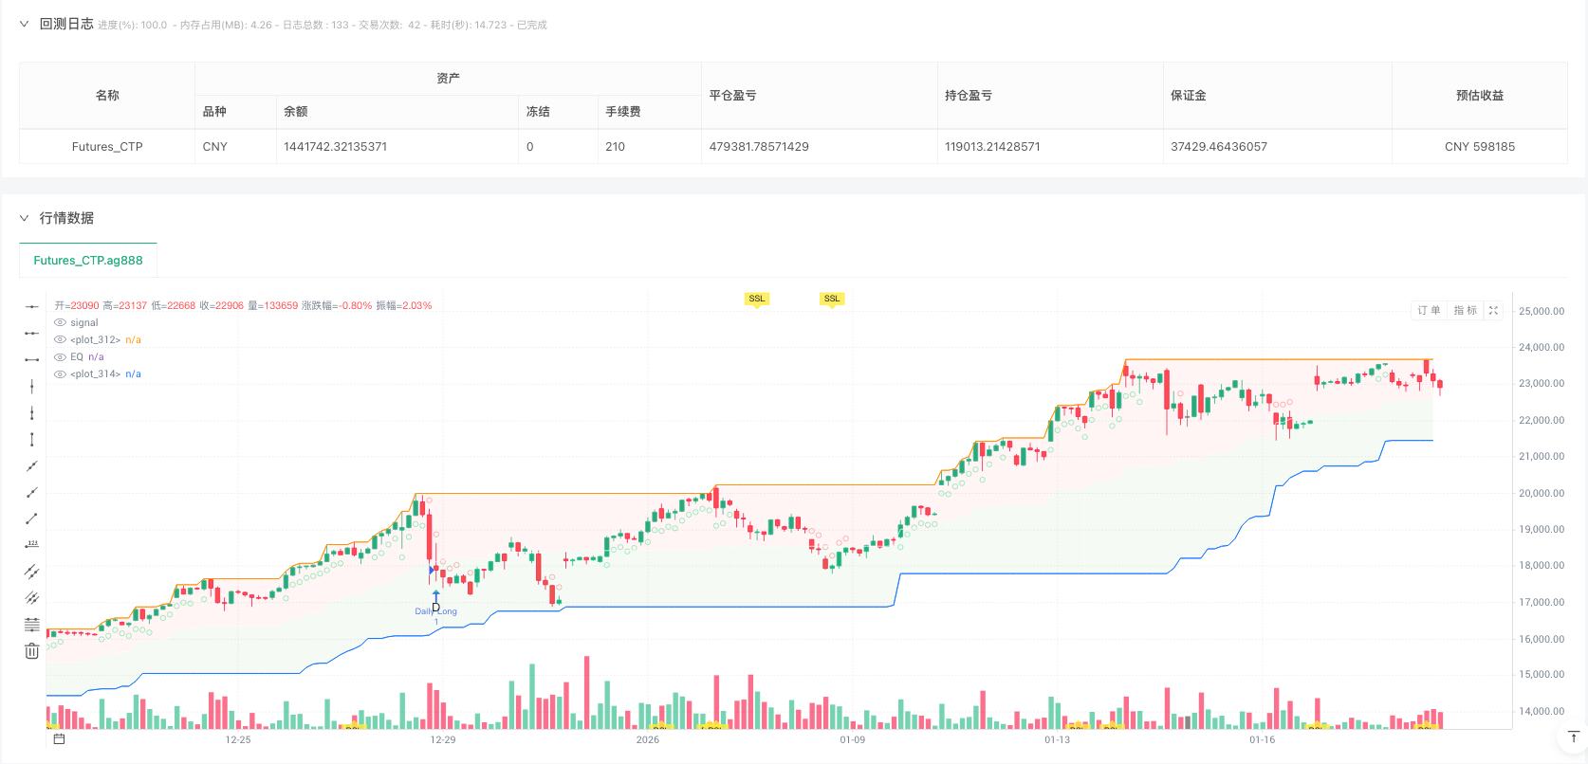Select the price label 123 drawing tool
1588x764 pixels.
pos(31,545)
